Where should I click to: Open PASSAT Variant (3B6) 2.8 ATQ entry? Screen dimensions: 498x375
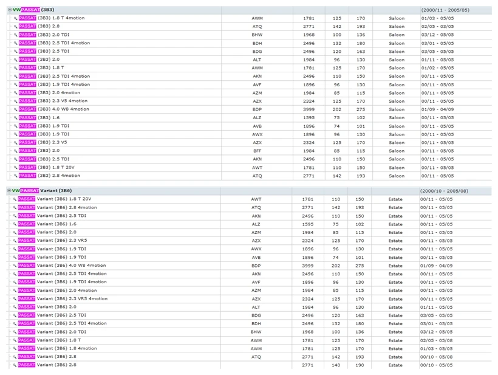coord(47,357)
